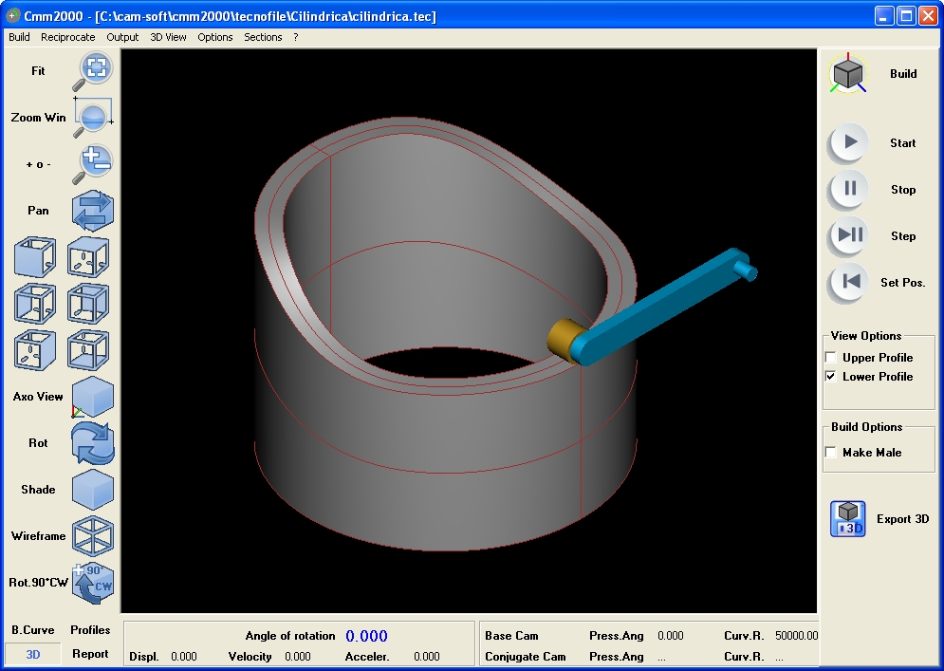Click the Export 3D icon
The height and width of the screenshot is (671, 944).
847,518
